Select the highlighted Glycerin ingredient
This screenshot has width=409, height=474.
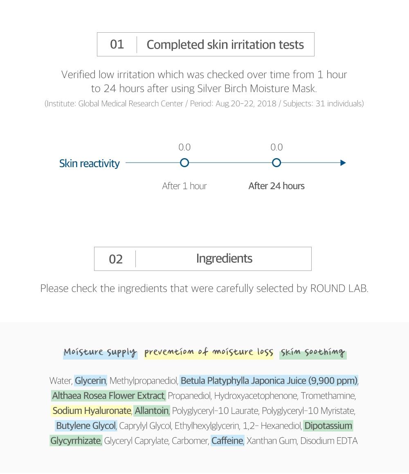90,381
